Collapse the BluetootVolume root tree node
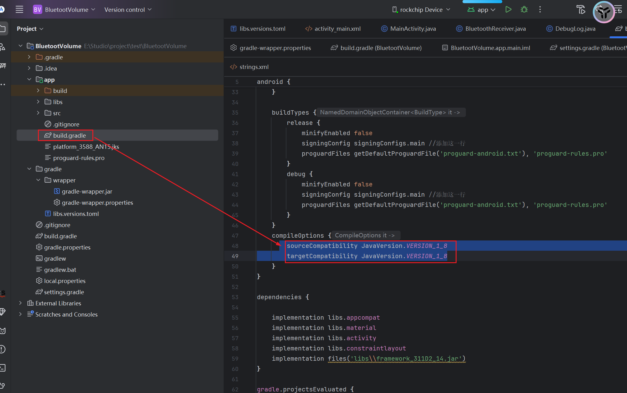Image resolution: width=627 pixels, height=393 pixels. (21, 46)
